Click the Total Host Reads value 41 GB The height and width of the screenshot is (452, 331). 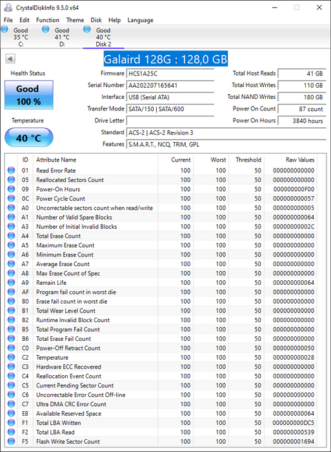click(x=302, y=74)
